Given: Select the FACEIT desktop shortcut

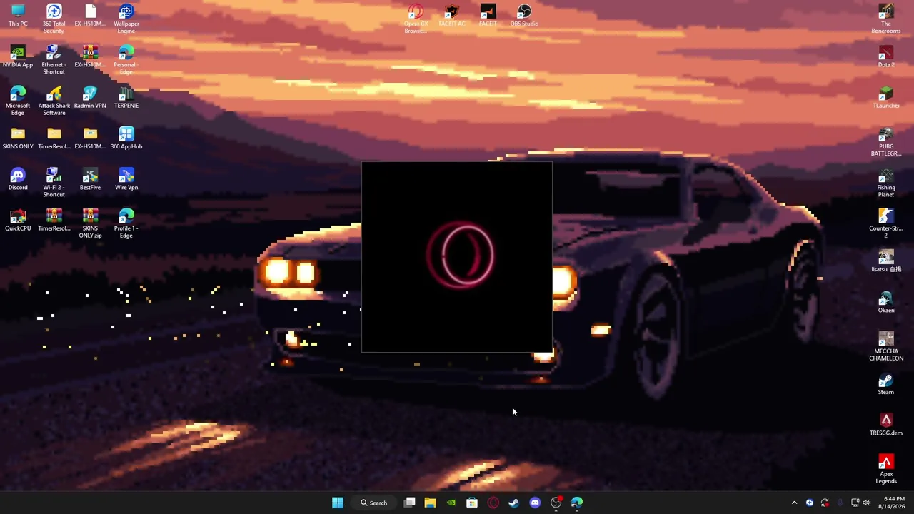Looking at the screenshot, I should (x=488, y=16).
